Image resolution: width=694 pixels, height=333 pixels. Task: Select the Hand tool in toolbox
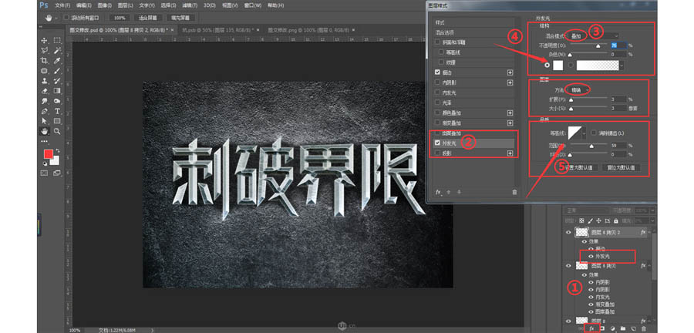point(44,131)
